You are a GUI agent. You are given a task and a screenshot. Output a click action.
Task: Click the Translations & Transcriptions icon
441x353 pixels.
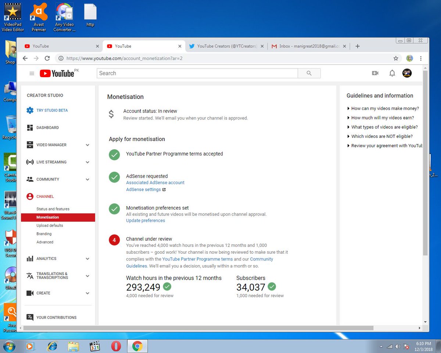pyautogui.click(x=30, y=276)
